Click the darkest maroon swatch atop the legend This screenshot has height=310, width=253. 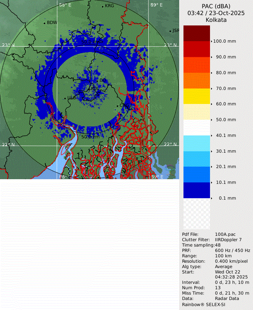(x=196, y=33)
